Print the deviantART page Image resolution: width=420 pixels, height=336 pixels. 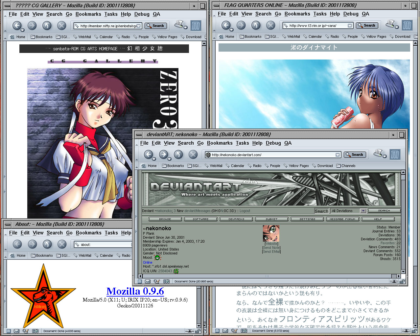(379, 153)
